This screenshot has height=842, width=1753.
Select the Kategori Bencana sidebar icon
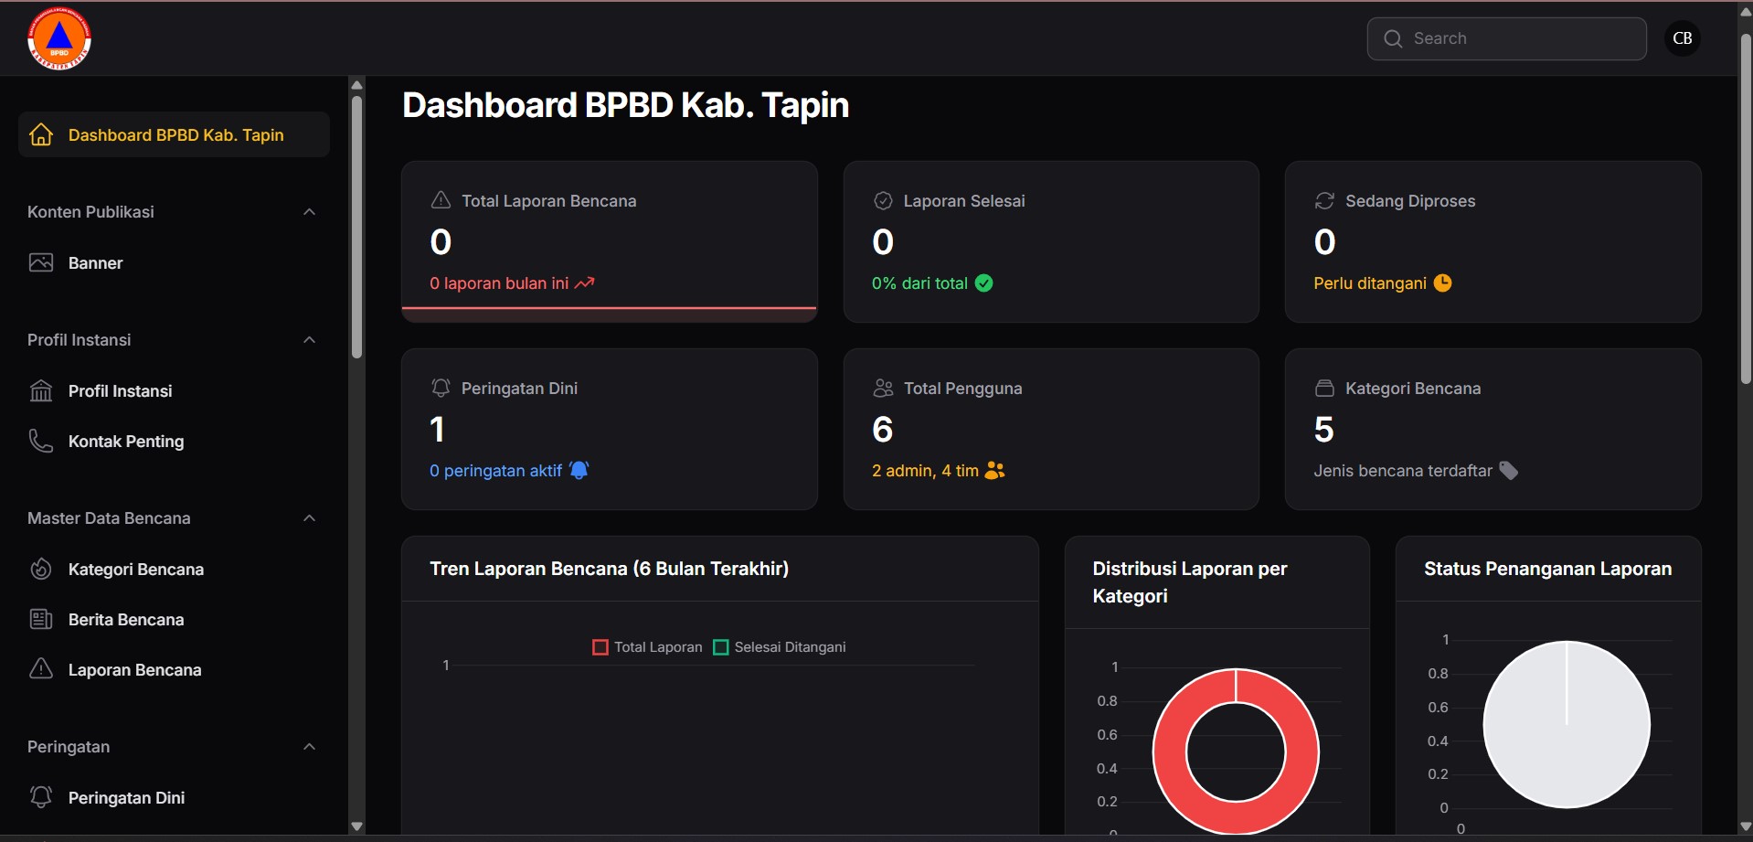click(41, 569)
